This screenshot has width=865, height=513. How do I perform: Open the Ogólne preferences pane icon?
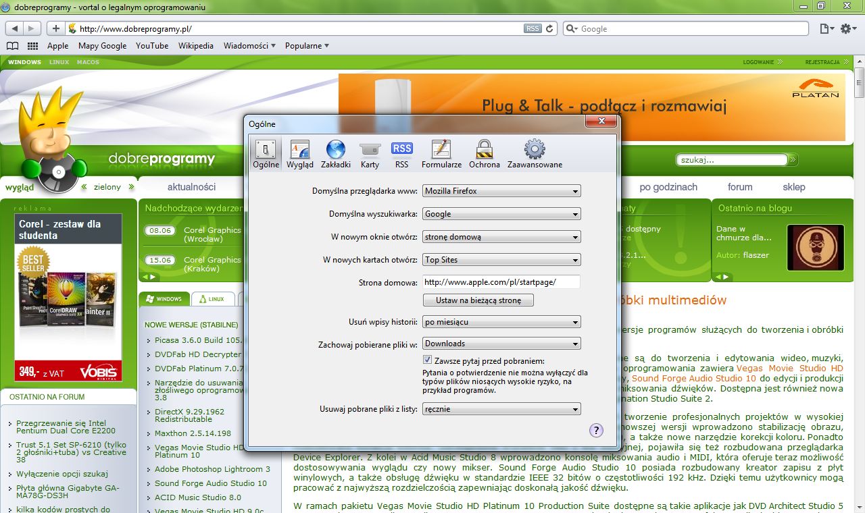[x=266, y=154]
